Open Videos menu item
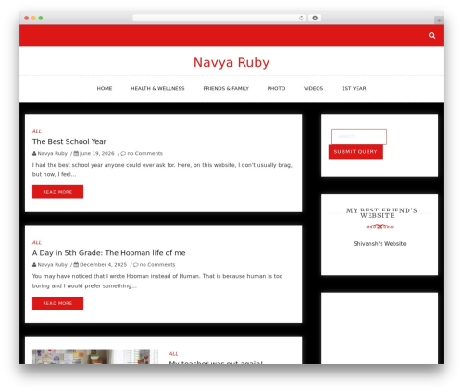Screen dimensions: 463x392 click(x=313, y=88)
